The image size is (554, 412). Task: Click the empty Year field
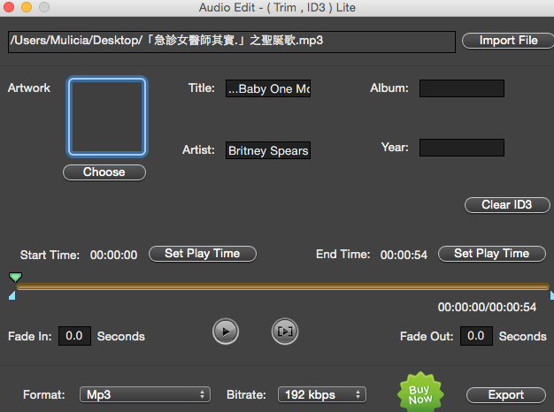(x=462, y=148)
